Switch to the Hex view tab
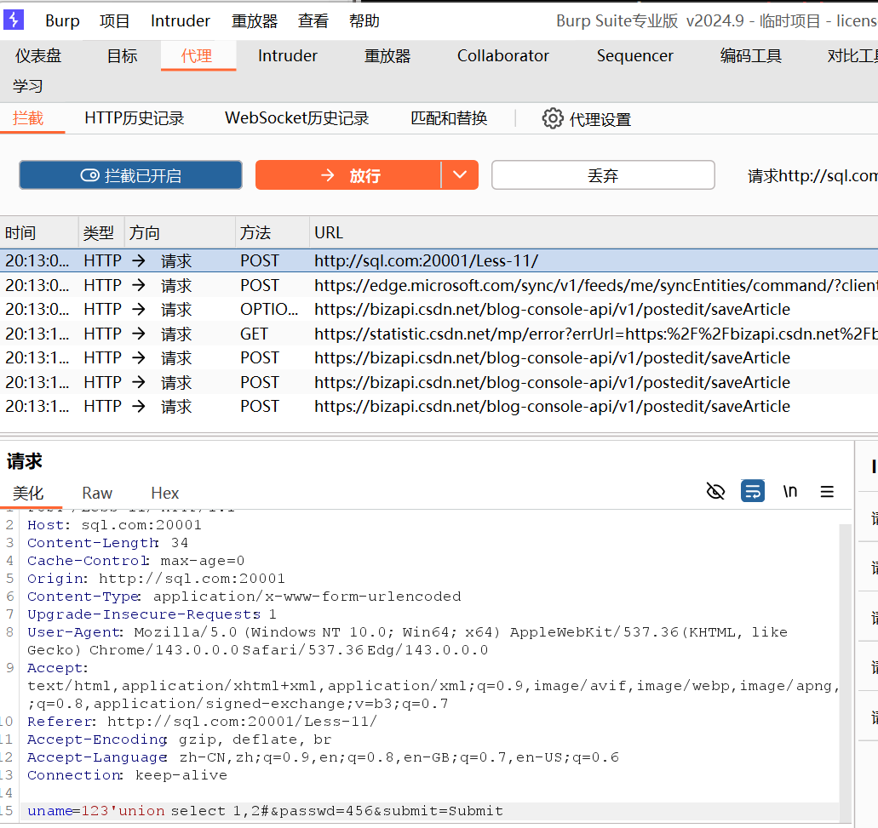This screenshot has height=828, width=878. pos(165,493)
